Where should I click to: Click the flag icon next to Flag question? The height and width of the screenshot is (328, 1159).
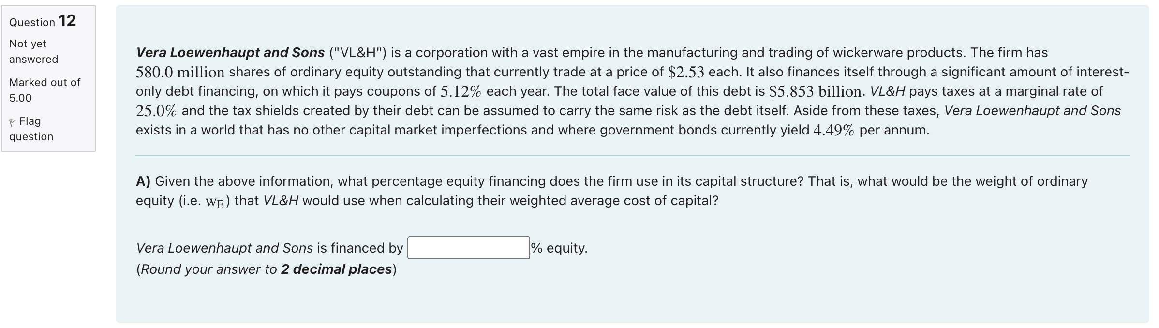[x=13, y=121]
